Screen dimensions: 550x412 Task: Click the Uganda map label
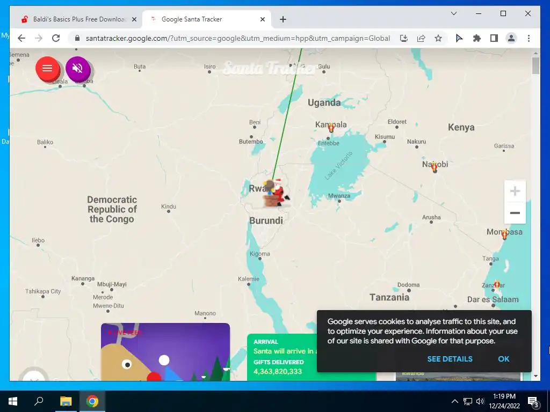click(324, 102)
